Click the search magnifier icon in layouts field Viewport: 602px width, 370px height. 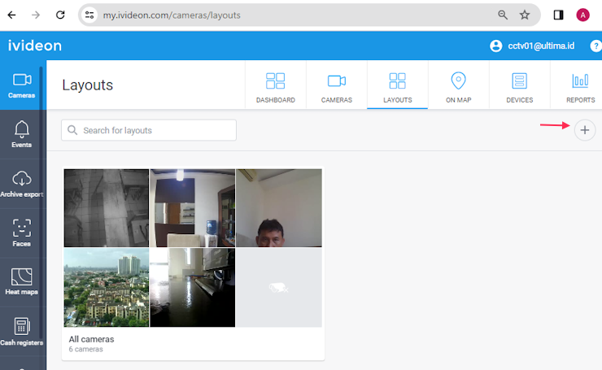tap(72, 130)
